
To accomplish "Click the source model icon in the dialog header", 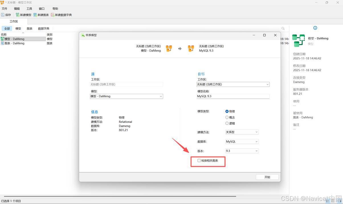I will 169,48.
